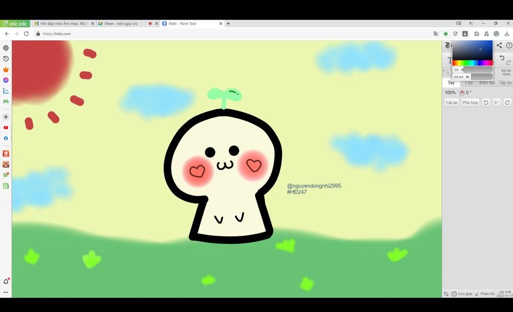Open a new browser tab
This screenshot has width=513, height=312.
[x=228, y=24]
